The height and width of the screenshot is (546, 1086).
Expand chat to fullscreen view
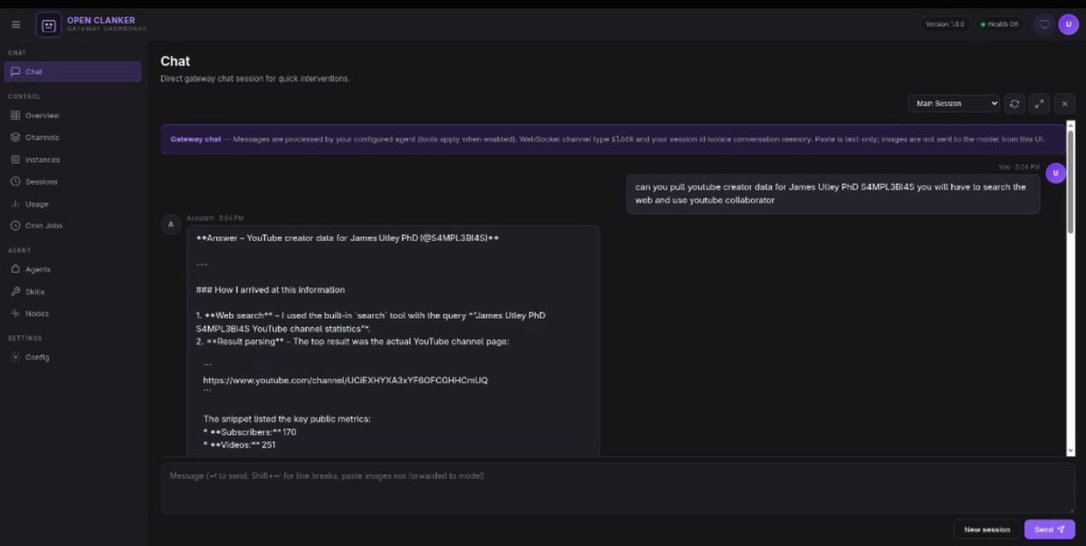[x=1040, y=104]
